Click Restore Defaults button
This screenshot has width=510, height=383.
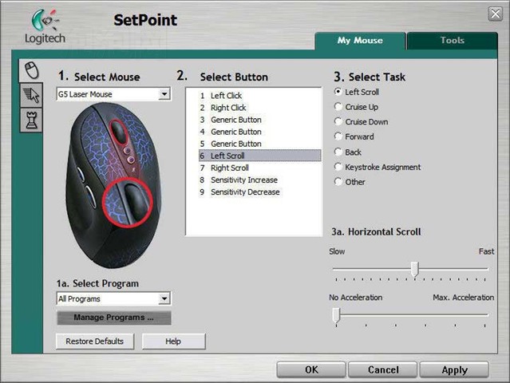click(x=95, y=342)
